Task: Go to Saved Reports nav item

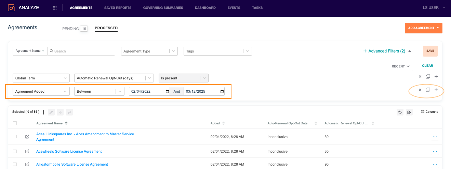Action: pyautogui.click(x=118, y=8)
